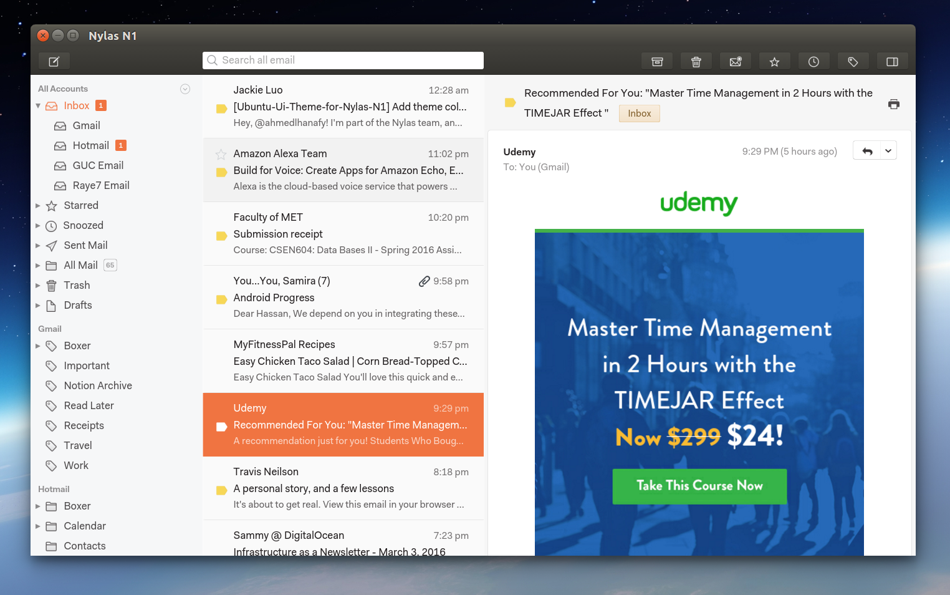Click Take This Course Now button

coord(699,486)
